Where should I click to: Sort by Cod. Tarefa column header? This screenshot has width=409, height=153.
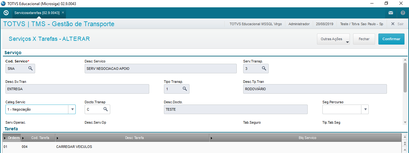point(38,138)
